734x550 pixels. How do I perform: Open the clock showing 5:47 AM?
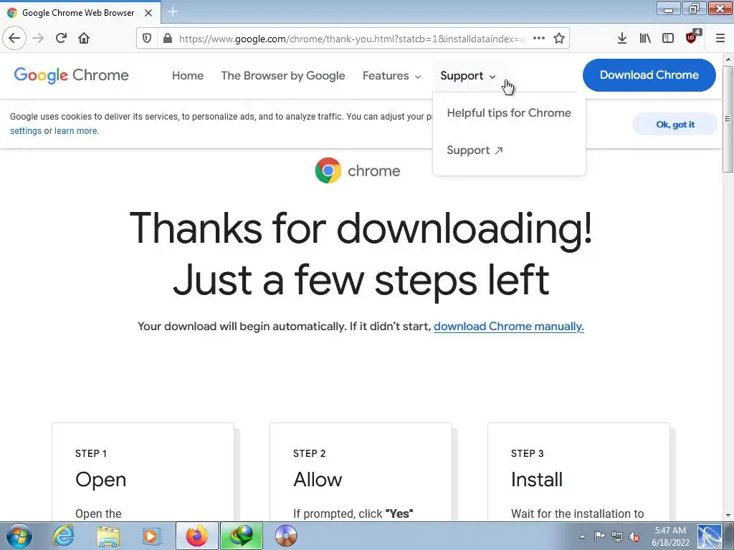tap(670, 536)
